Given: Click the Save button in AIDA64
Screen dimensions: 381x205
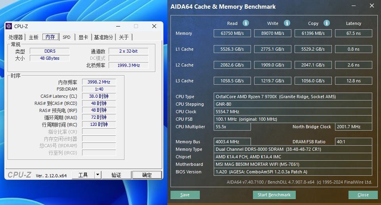Looking at the screenshot, I should 185,195.
